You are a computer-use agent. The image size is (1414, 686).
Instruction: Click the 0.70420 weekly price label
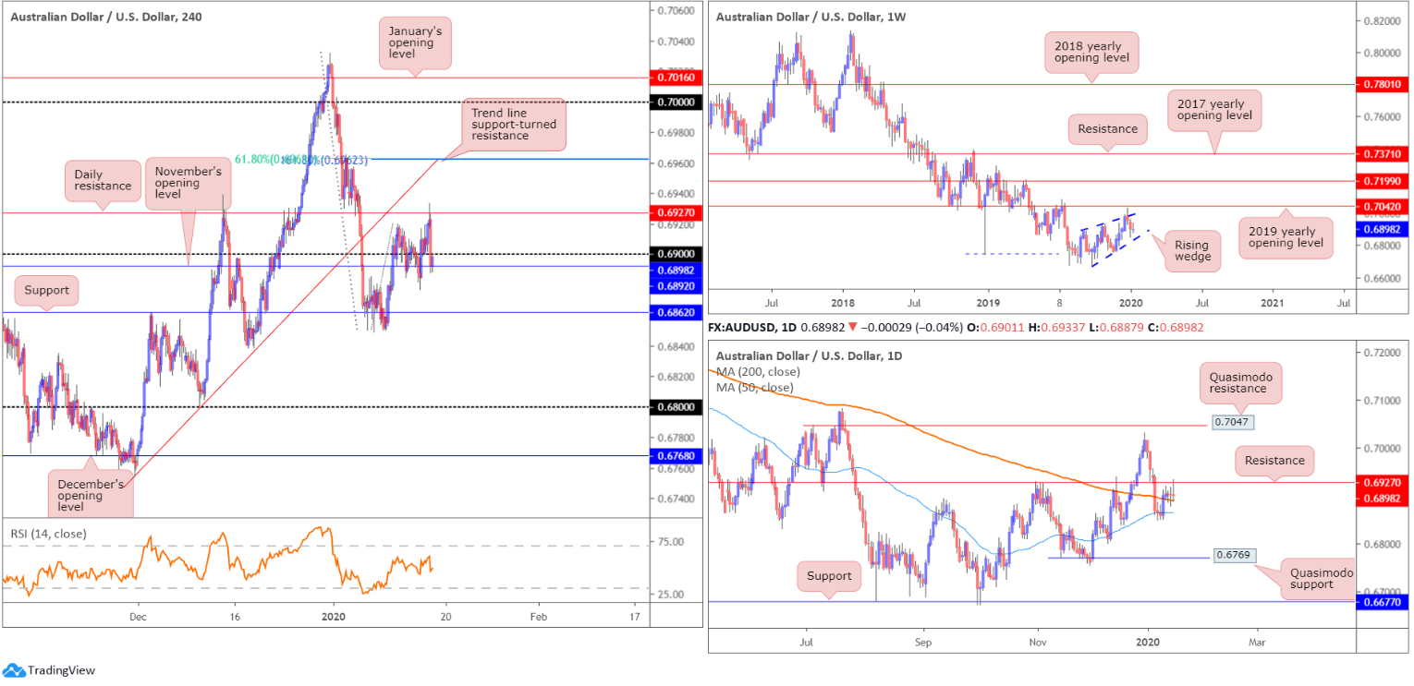click(x=1383, y=207)
